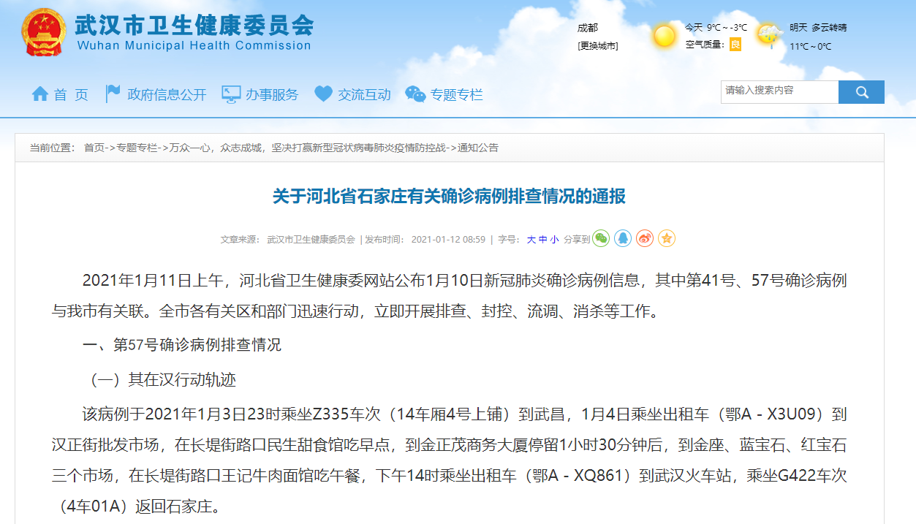Focus the search input field
Viewport: 916px width, 524px height.
(x=779, y=91)
